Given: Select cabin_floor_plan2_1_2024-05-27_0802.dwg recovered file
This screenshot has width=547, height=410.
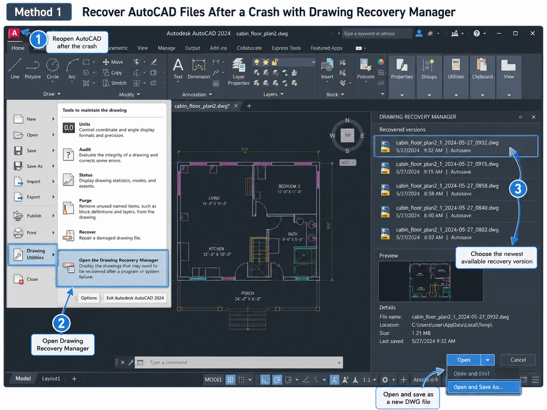Looking at the screenshot, I should (x=455, y=234).
